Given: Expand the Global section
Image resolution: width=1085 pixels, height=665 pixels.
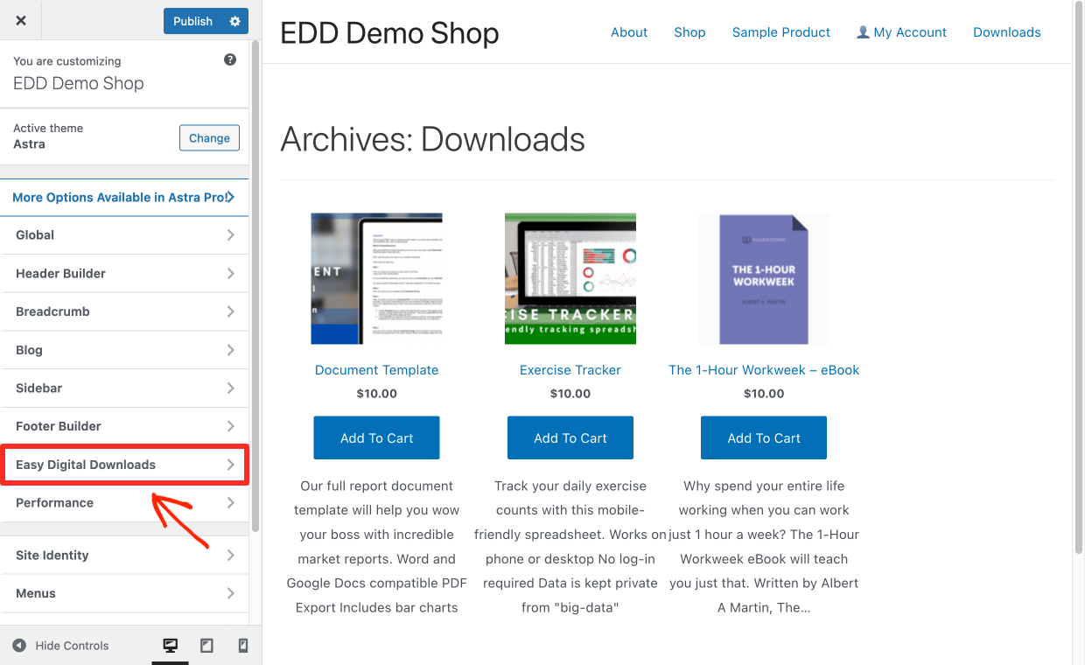Looking at the screenshot, I should tap(124, 235).
